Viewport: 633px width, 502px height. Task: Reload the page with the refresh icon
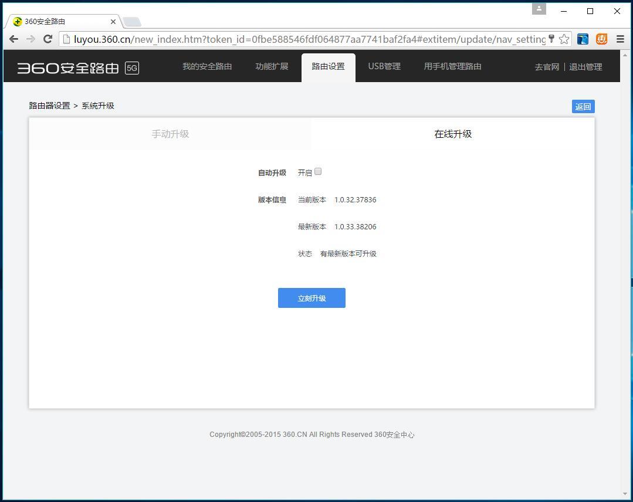[x=48, y=39]
